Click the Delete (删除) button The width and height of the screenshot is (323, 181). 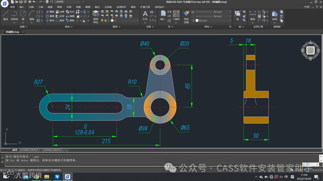point(50,12)
